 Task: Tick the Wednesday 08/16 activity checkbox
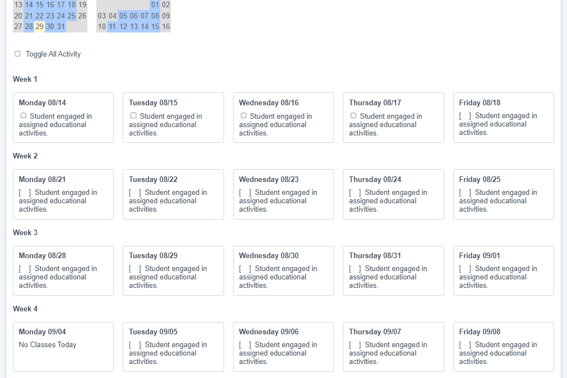(x=243, y=116)
